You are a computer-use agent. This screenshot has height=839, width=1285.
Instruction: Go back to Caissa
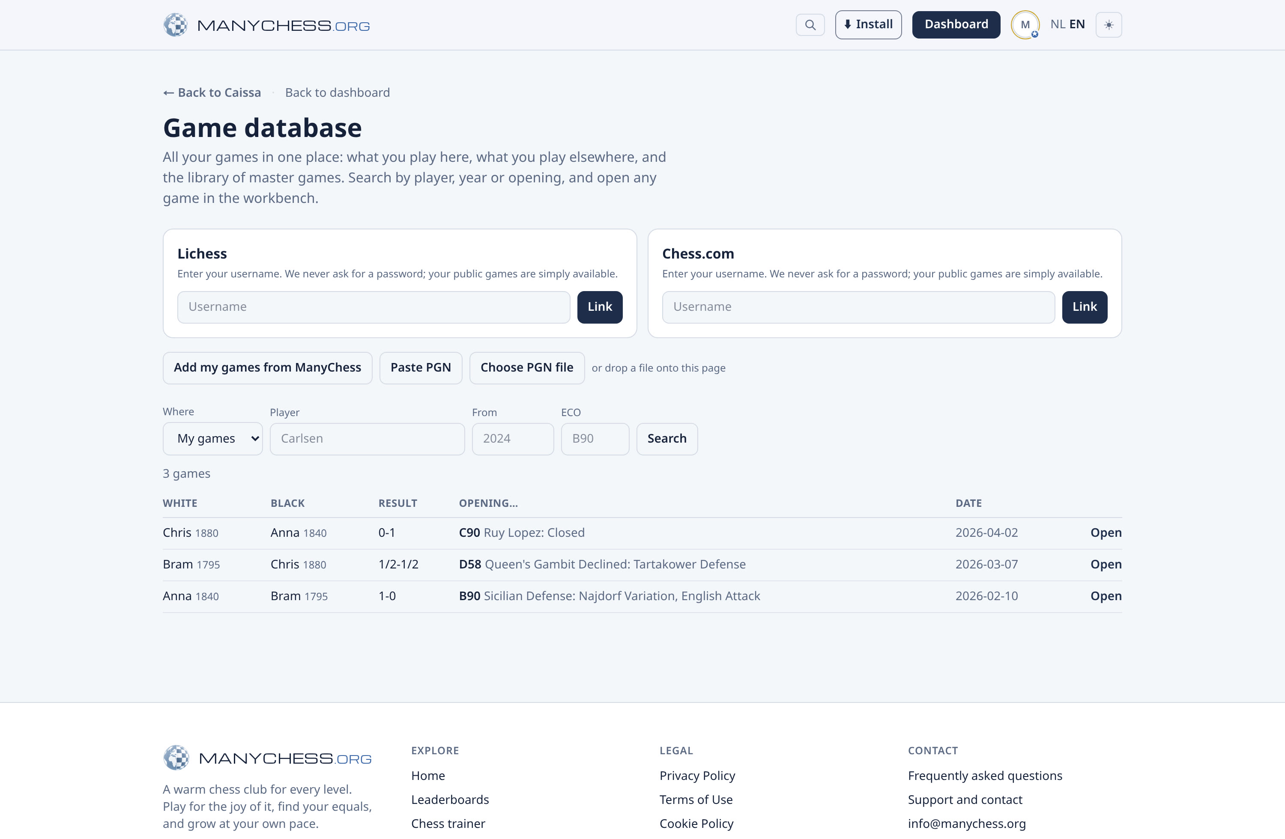(x=212, y=93)
